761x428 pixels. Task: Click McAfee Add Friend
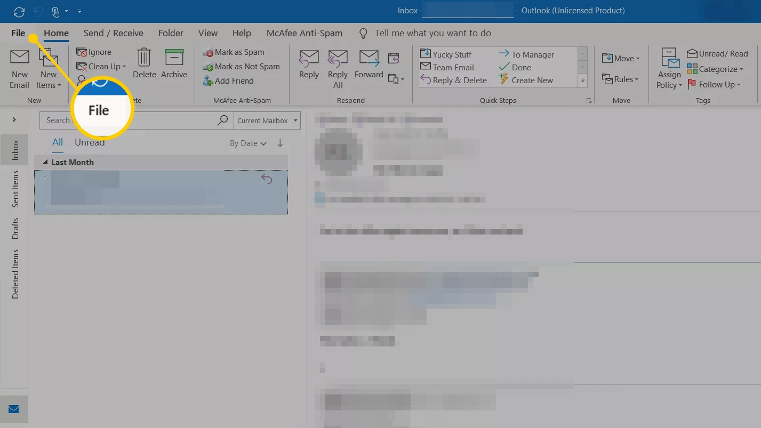[x=228, y=81]
